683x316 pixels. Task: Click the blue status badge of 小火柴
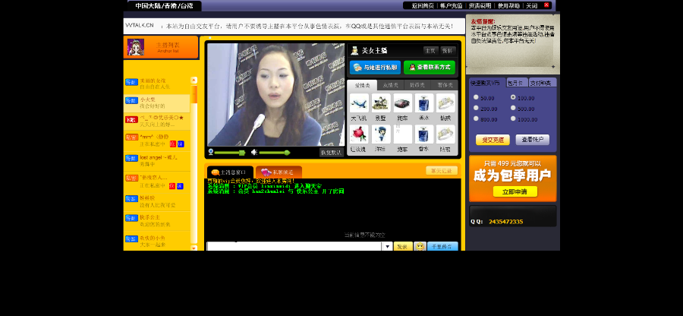click(x=131, y=101)
